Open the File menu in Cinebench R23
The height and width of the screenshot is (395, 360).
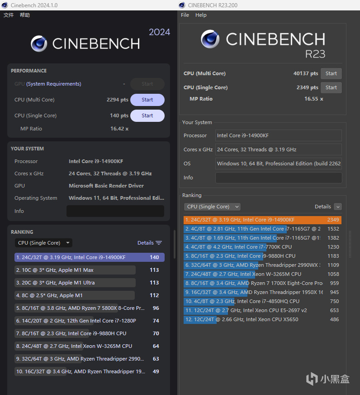[185, 15]
